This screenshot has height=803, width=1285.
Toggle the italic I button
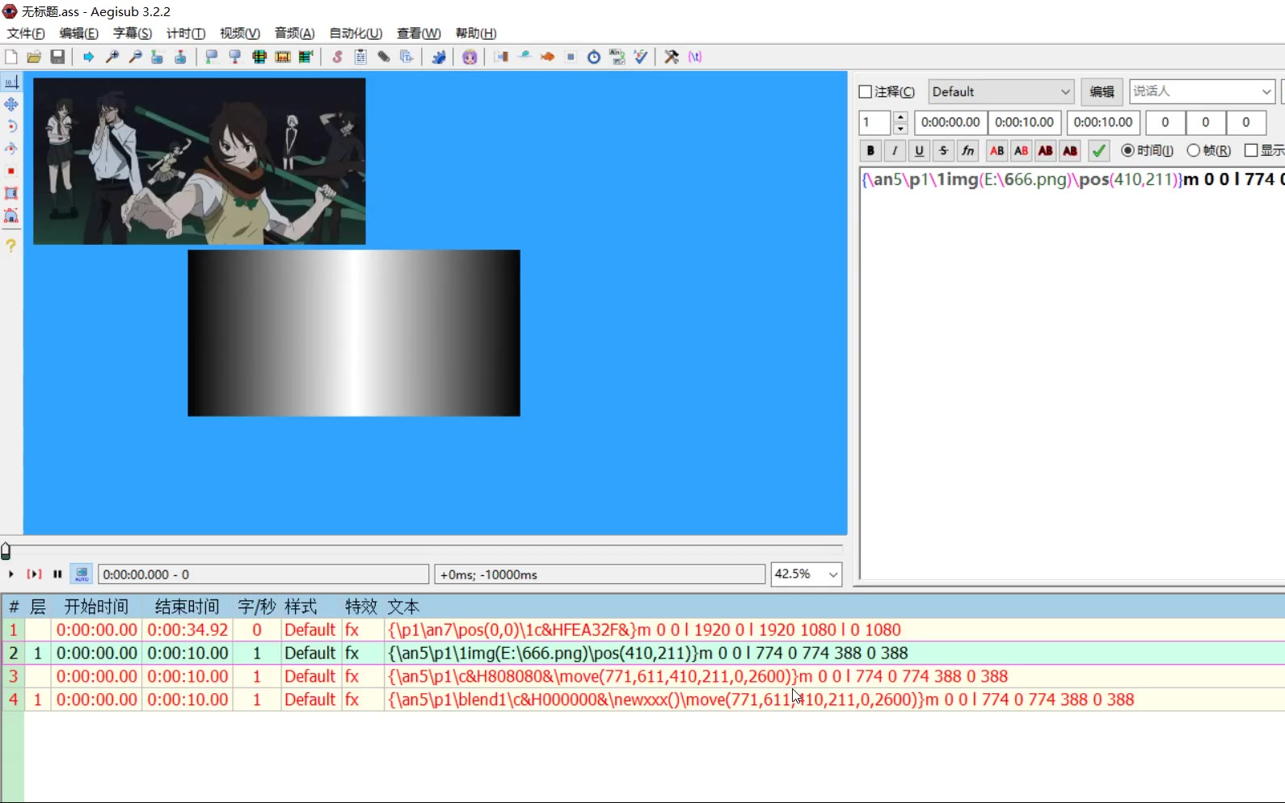click(x=895, y=150)
